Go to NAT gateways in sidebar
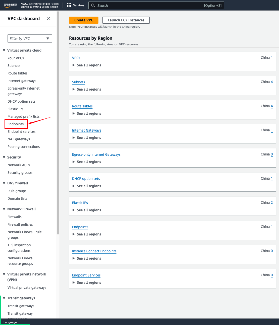279x325 pixels. click(x=19, y=139)
